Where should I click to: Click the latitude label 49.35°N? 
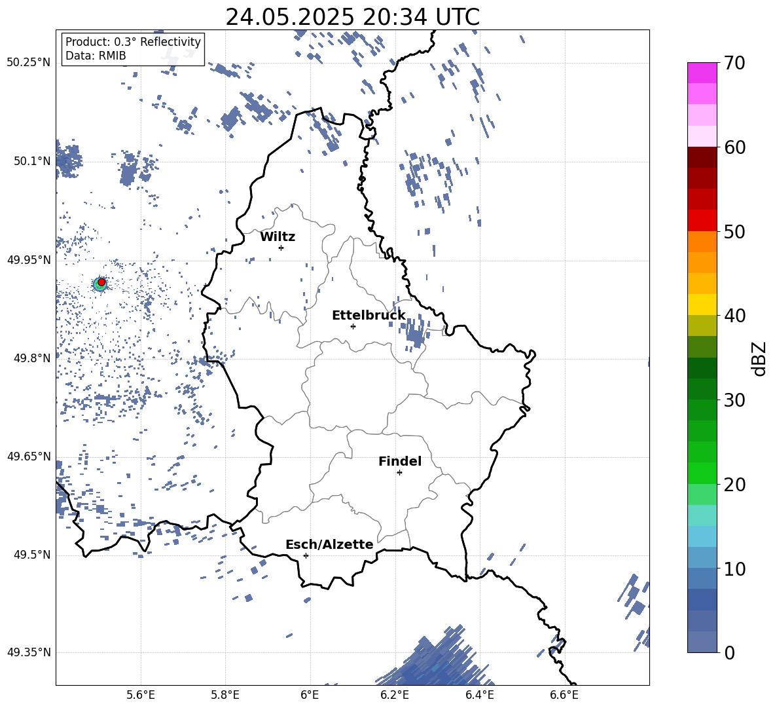(x=29, y=652)
